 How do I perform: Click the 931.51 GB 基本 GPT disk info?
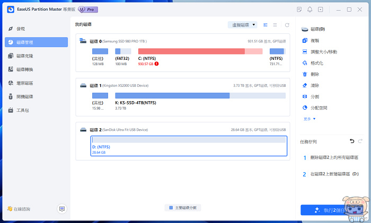pyautogui.click(x=267, y=41)
